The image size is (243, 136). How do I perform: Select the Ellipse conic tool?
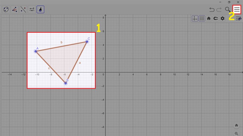point(6,9)
